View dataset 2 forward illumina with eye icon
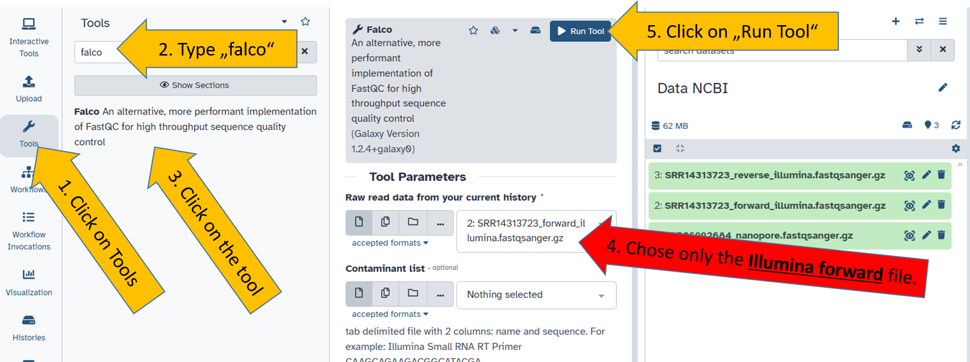This screenshot has height=362, width=970. tap(910, 205)
